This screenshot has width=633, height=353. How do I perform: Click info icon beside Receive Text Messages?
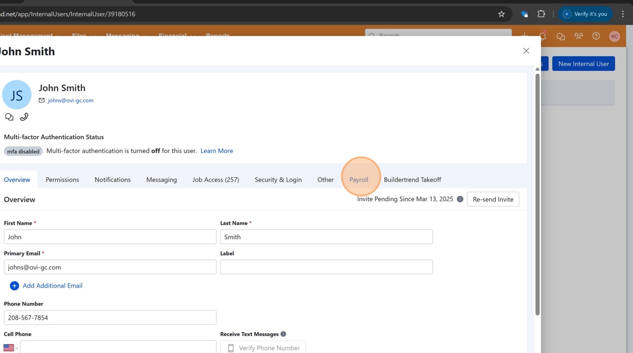(283, 334)
